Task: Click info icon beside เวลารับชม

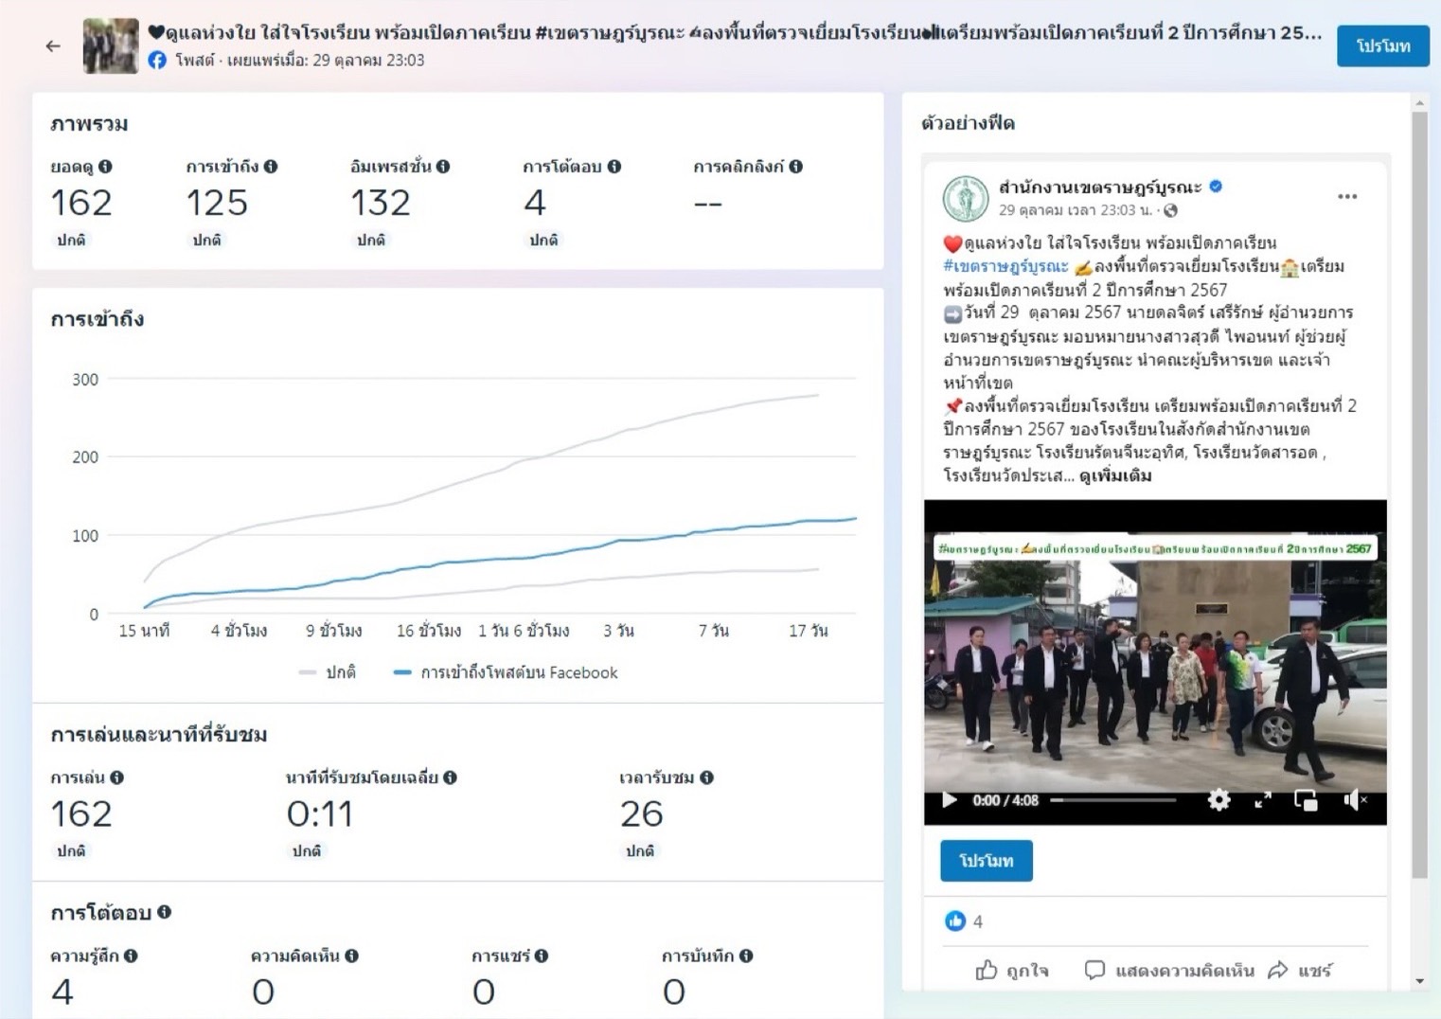Action: point(706,778)
